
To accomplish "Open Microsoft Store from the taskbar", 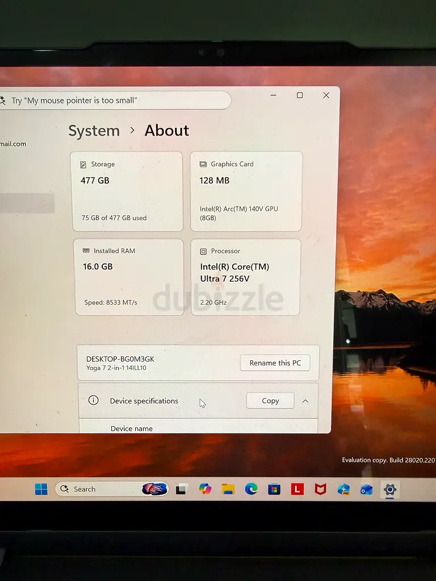I will click(274, 489).
